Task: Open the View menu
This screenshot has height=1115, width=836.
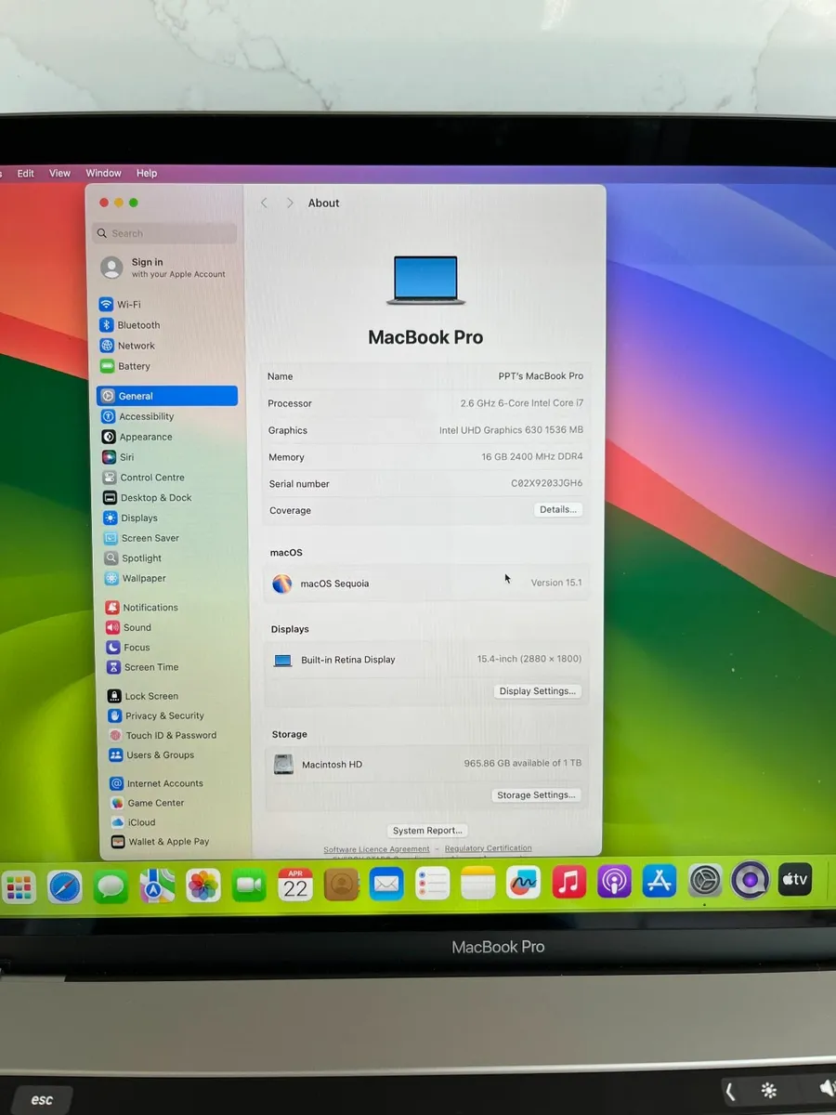Action: [x=59, y=173]
